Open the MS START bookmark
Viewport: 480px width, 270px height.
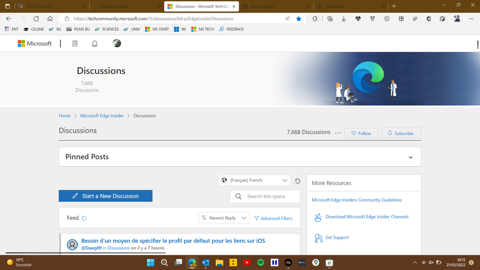157,29
